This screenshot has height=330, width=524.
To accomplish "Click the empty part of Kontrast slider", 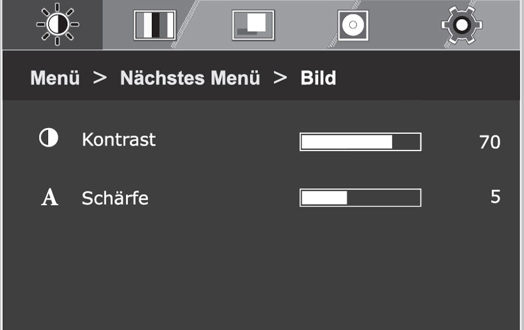I will click(x=406, y=142).
